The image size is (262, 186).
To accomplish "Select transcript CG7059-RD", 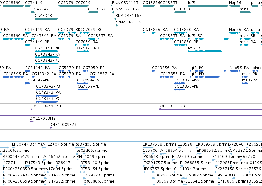I will click(83, 51).
